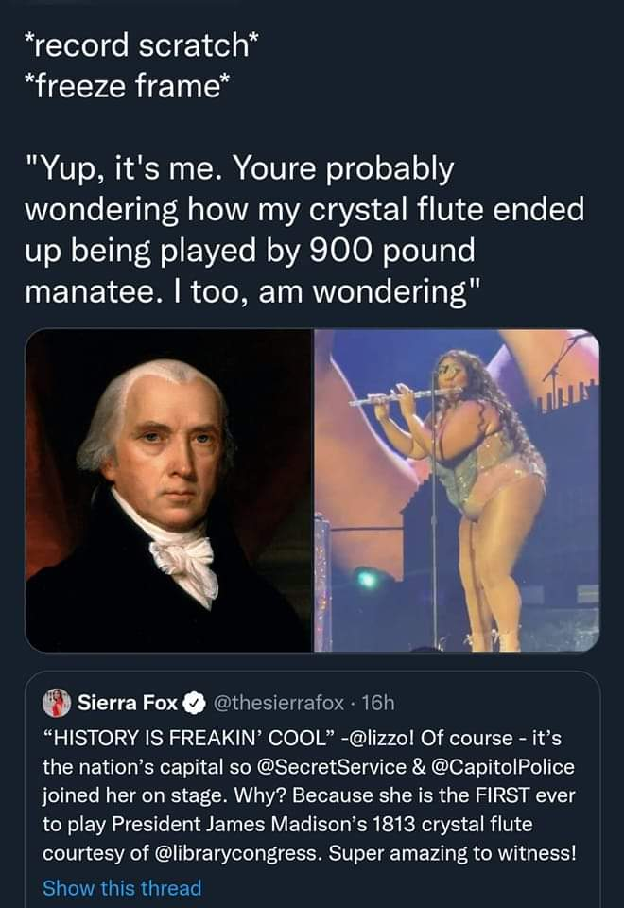Click the 16h timestamp
This screenshot has width=624, height=908.
tap(378, 703)
